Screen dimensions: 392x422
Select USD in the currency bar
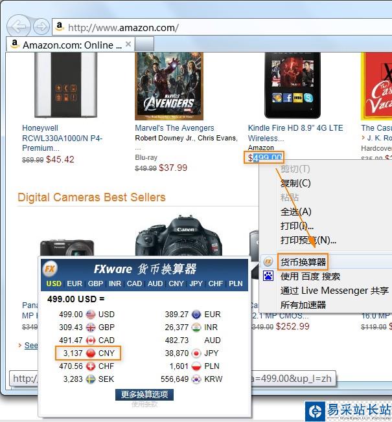[54, 283]
